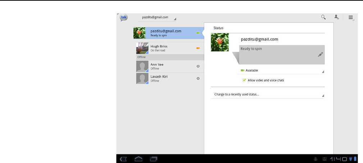Click Lavash Kiri placeholder avatar

142,78
